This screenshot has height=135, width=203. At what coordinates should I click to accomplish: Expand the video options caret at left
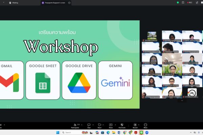point(4,125)
